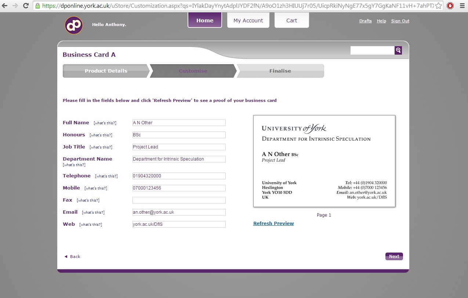
Task: Click the Email input field
Action: (179, 212)
